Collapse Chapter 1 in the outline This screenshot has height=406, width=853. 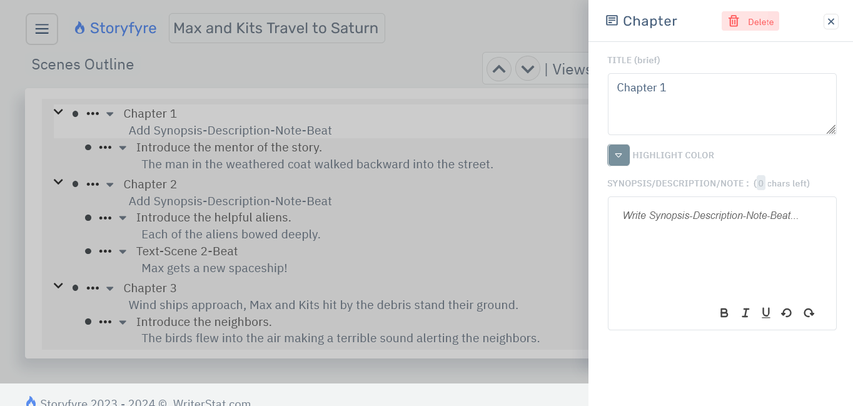[58, 112]
